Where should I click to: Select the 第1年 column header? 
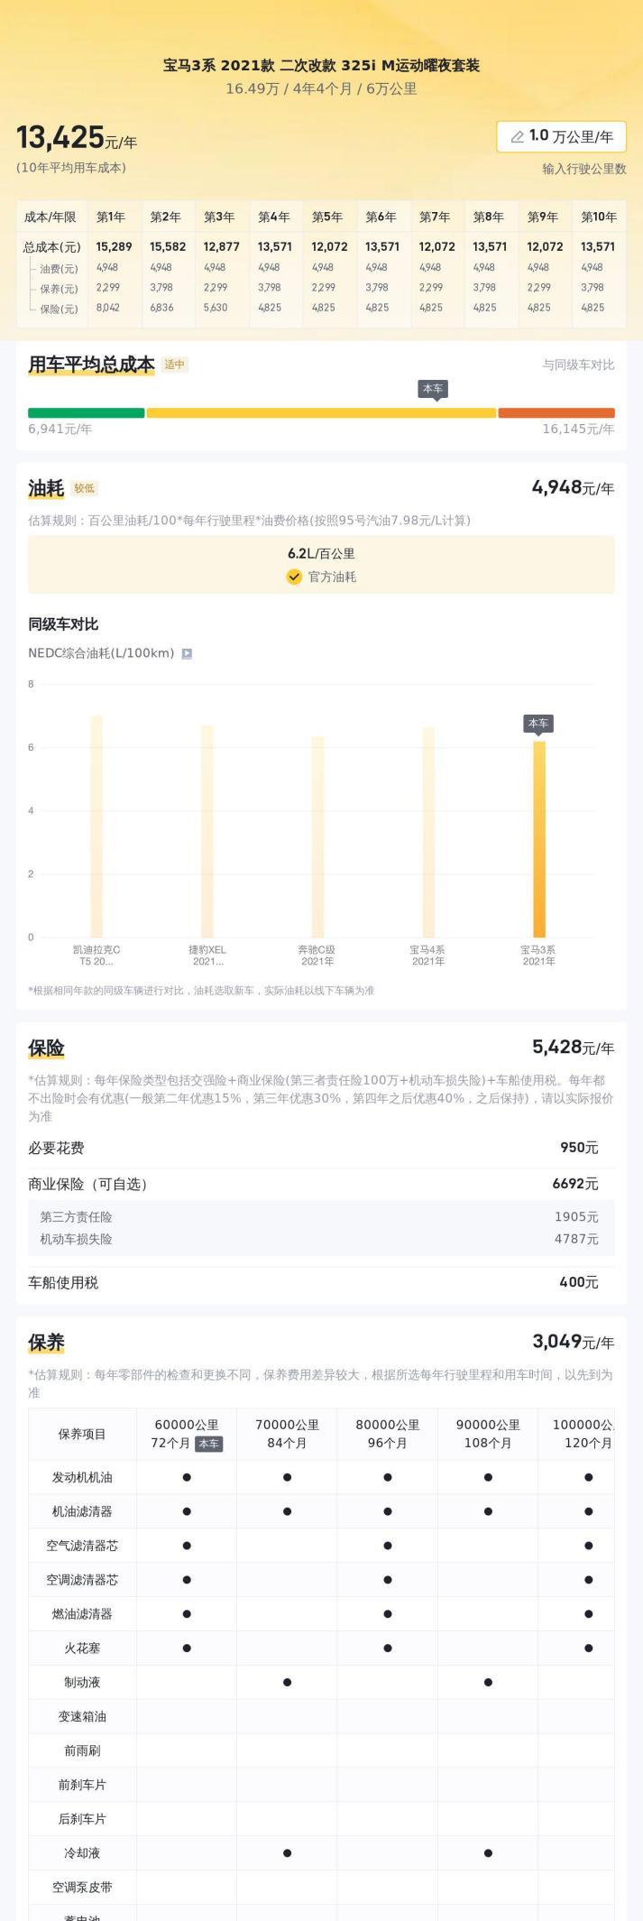112,217
